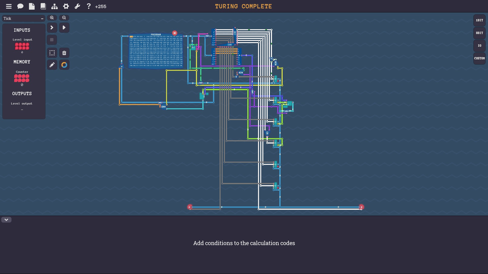Click the zoom out magnifier
This screenshot has height=274, width=488.
click(64, 18)
